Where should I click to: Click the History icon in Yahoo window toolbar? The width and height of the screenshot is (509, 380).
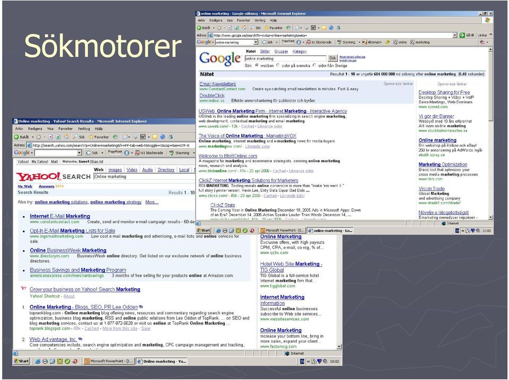[115, 137]
